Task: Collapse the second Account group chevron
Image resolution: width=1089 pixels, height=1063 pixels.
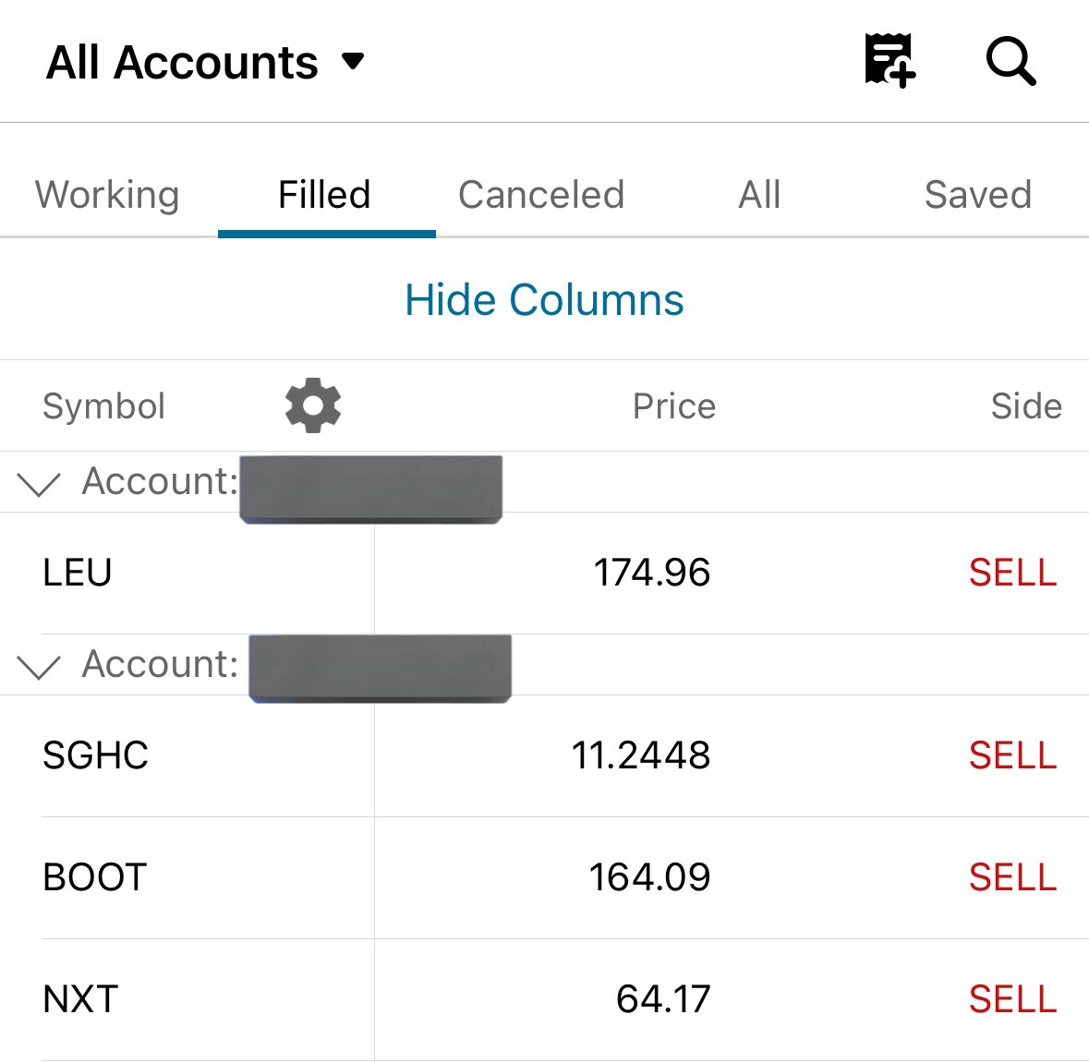Action: click(x=38, y=666)
